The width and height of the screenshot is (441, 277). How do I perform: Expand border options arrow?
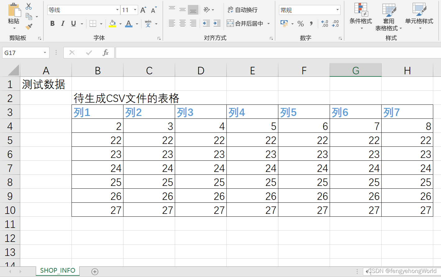click(101, 24)
